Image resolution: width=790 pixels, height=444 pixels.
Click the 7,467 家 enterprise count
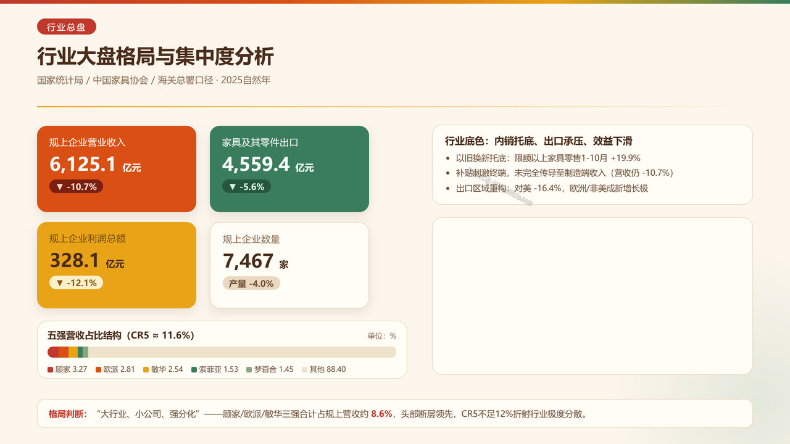click(256, 261)
